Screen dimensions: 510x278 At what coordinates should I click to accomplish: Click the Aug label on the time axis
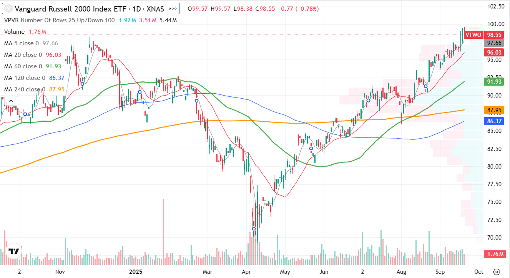[x=402, y=271]
